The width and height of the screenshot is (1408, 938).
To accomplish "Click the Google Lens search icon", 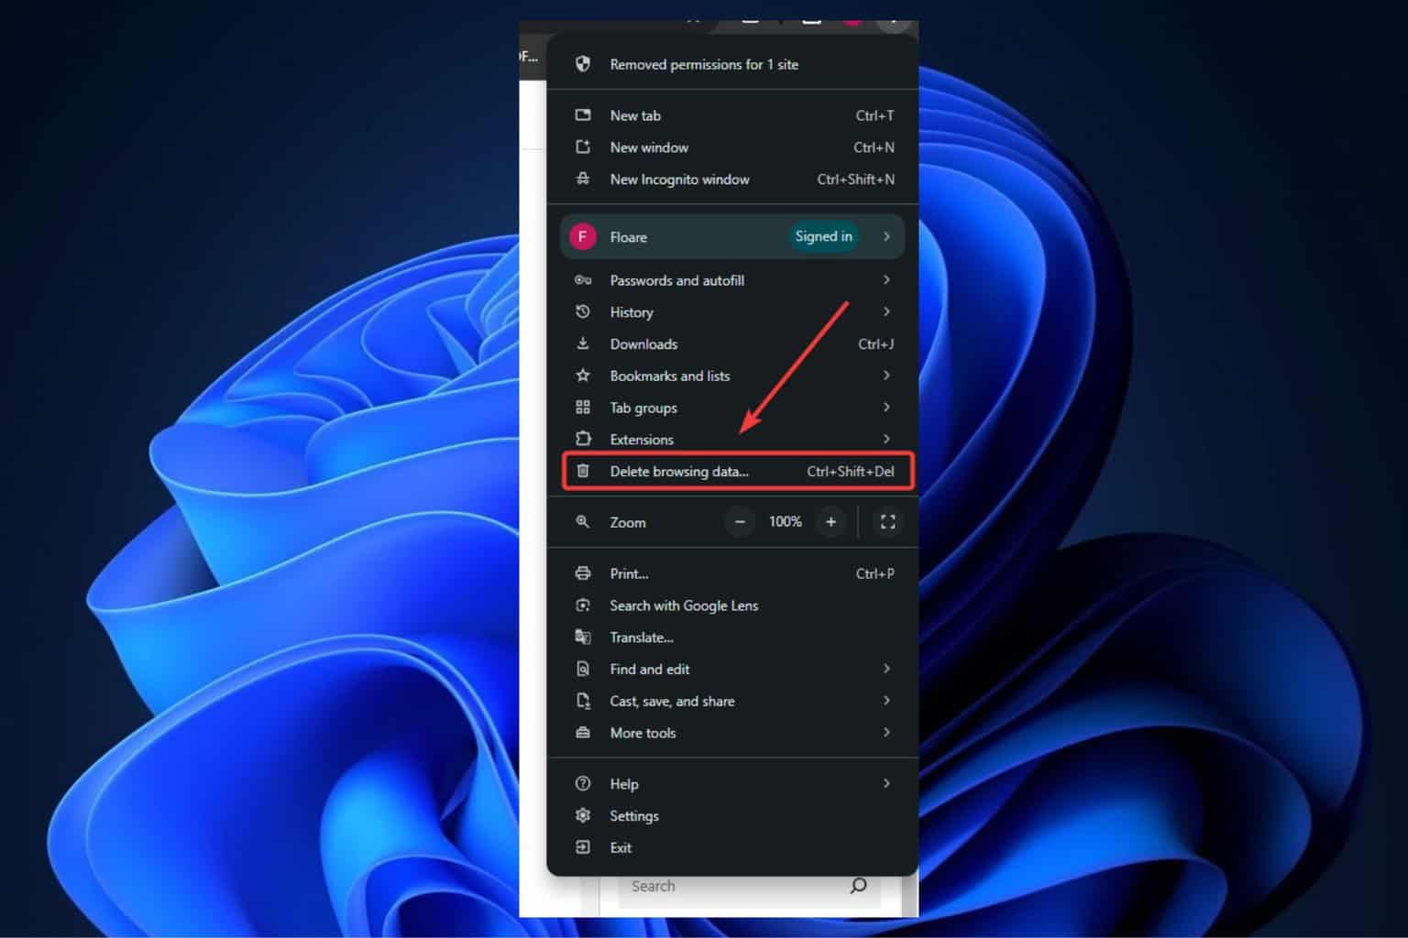I will click(583, 605).
